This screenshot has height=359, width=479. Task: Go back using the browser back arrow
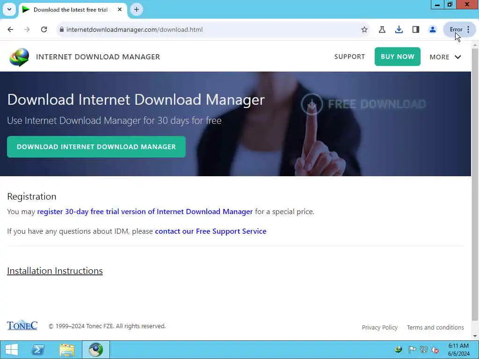pos(10,29)
